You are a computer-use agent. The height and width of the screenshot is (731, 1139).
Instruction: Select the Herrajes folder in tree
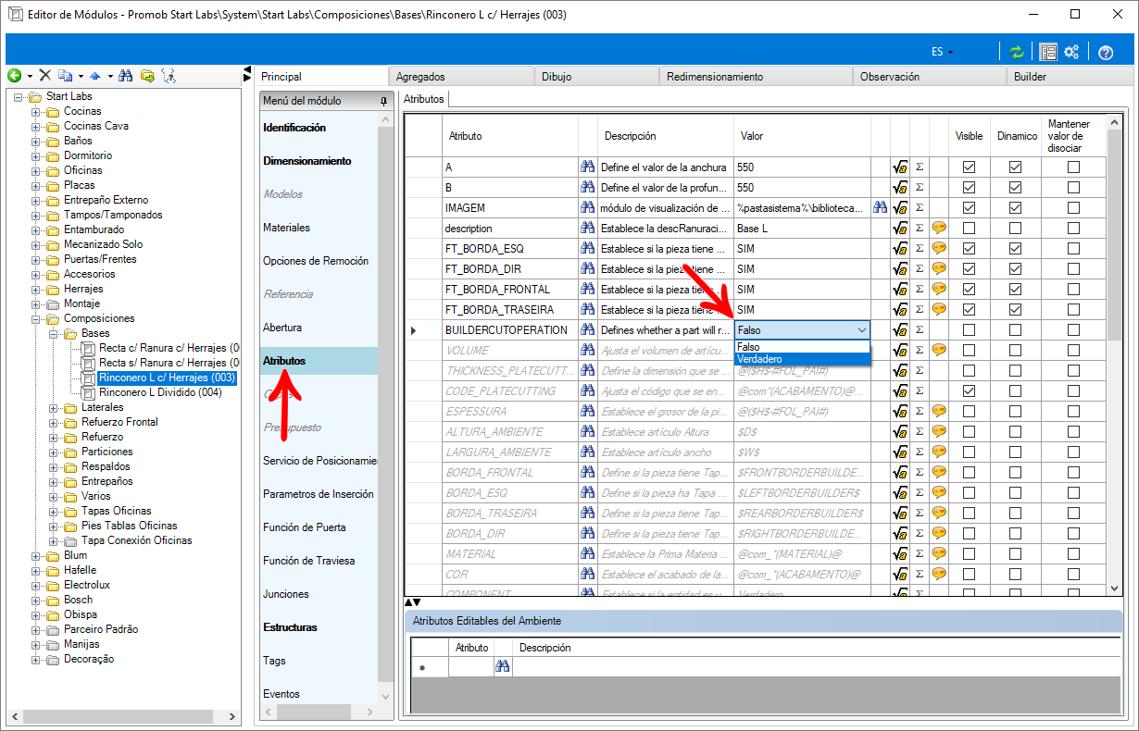coord(83,289)
